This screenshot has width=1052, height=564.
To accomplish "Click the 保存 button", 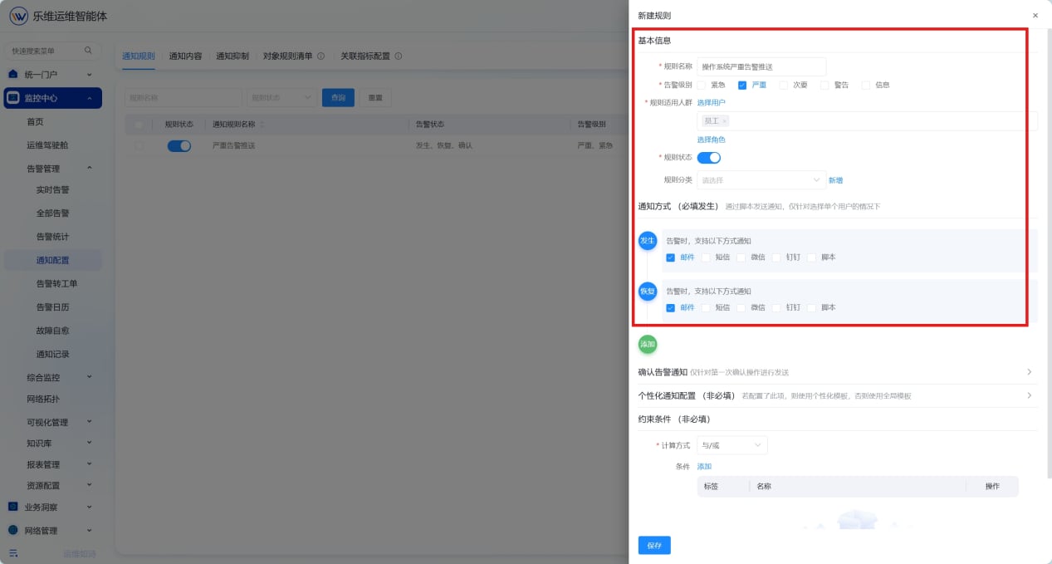I will click(x=654, y=546).
